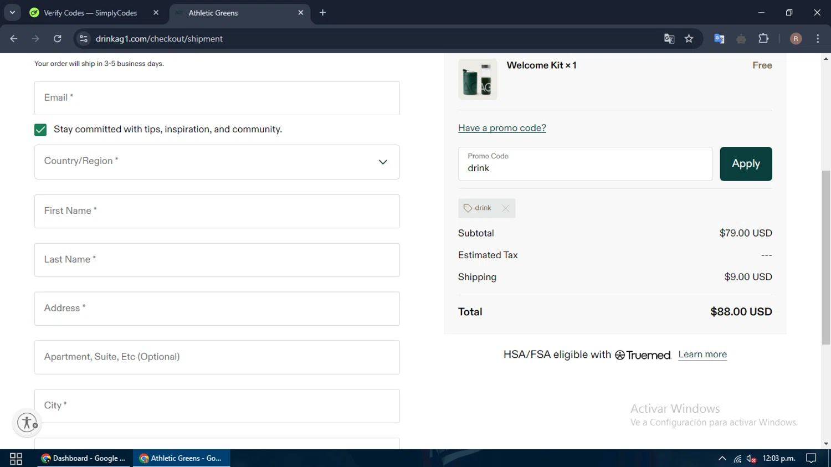
Task: Click the Email field
Action: (x=217, y=98)
